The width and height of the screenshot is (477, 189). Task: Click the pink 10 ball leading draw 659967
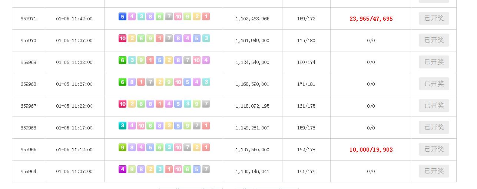(122, 104)
